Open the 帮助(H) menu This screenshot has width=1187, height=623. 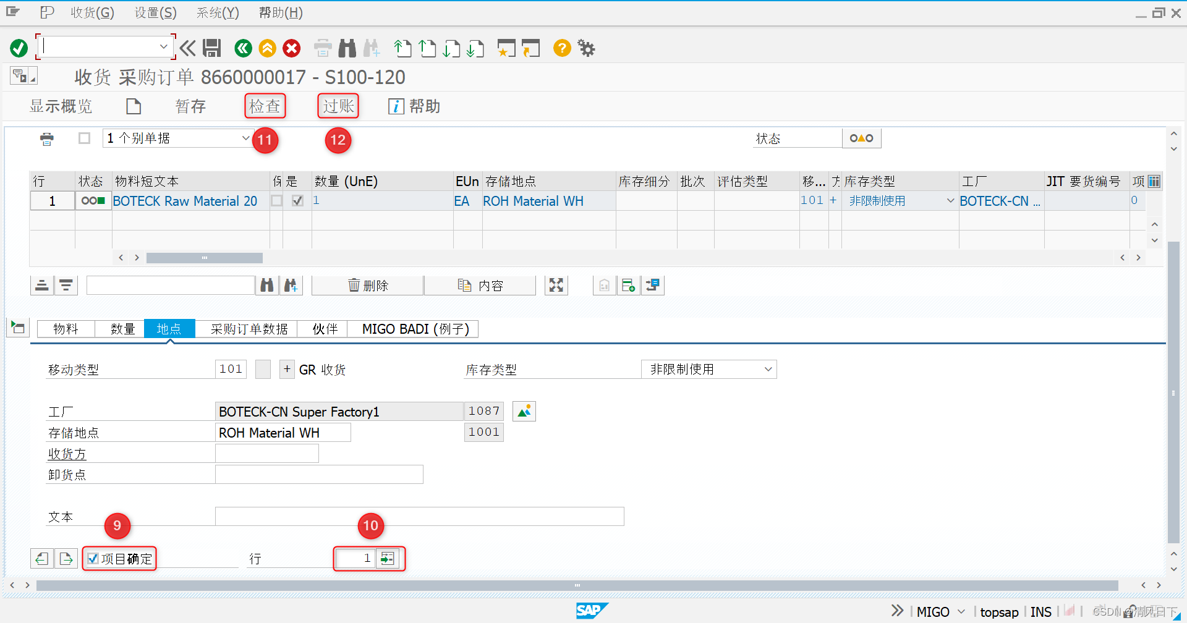(x=281, y=12)
